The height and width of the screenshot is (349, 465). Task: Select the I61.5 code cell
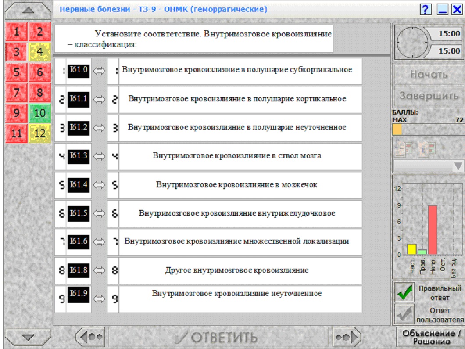[x=79, y=213]
